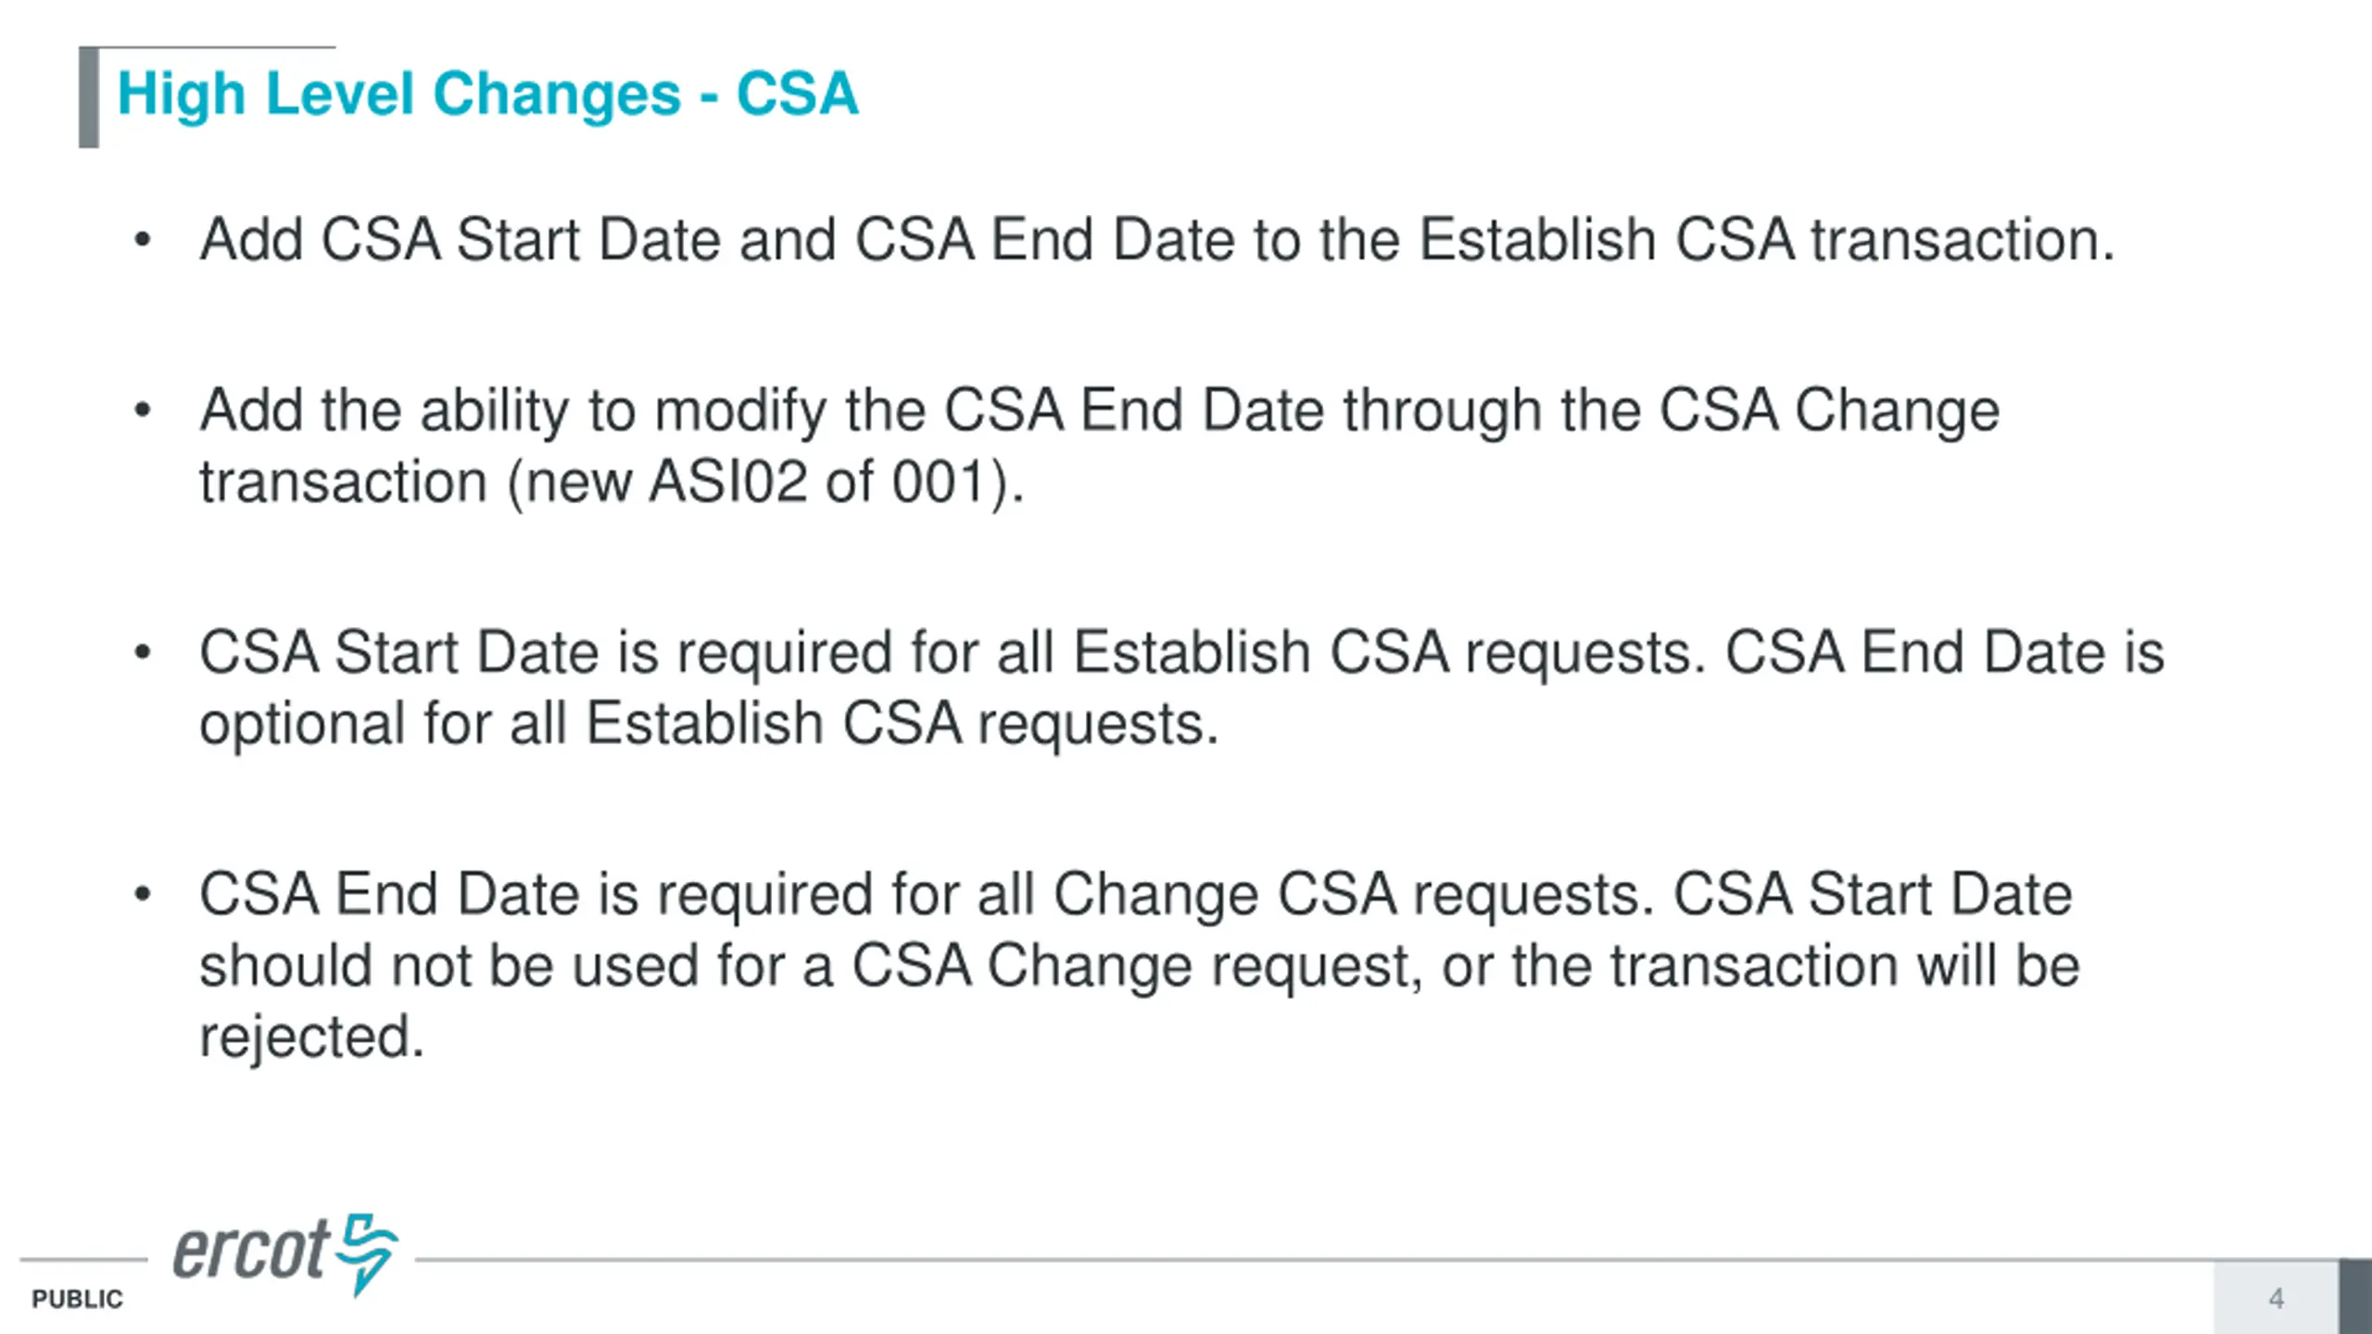Screen dimensions: 2372x1334
Task: Click the bullet dot before "Add the ability"
Action: coord(142,410)
